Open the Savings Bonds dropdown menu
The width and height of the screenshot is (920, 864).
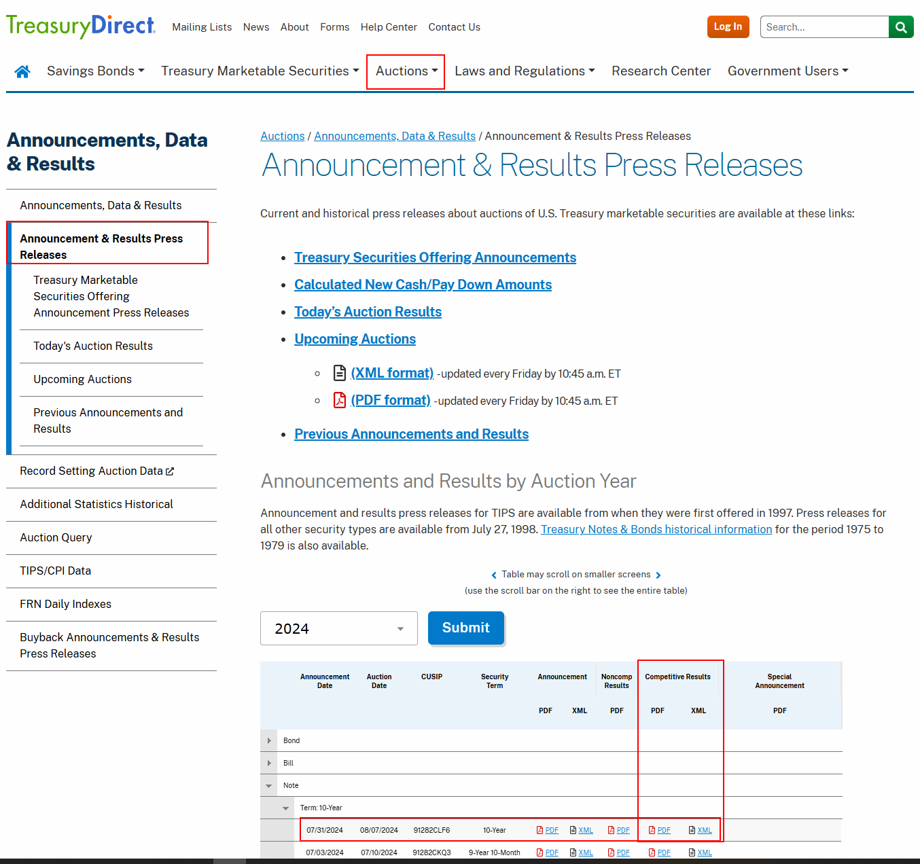96,71
